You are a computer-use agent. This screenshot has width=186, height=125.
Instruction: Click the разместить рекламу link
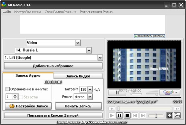[149, 36]
